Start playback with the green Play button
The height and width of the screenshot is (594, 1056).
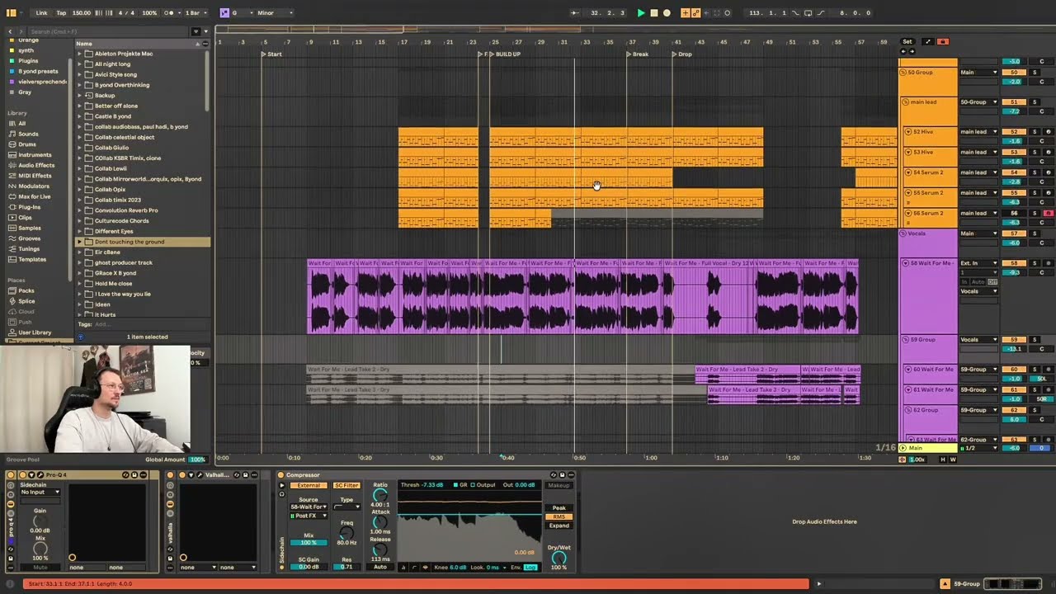click(x=641, y=13)
